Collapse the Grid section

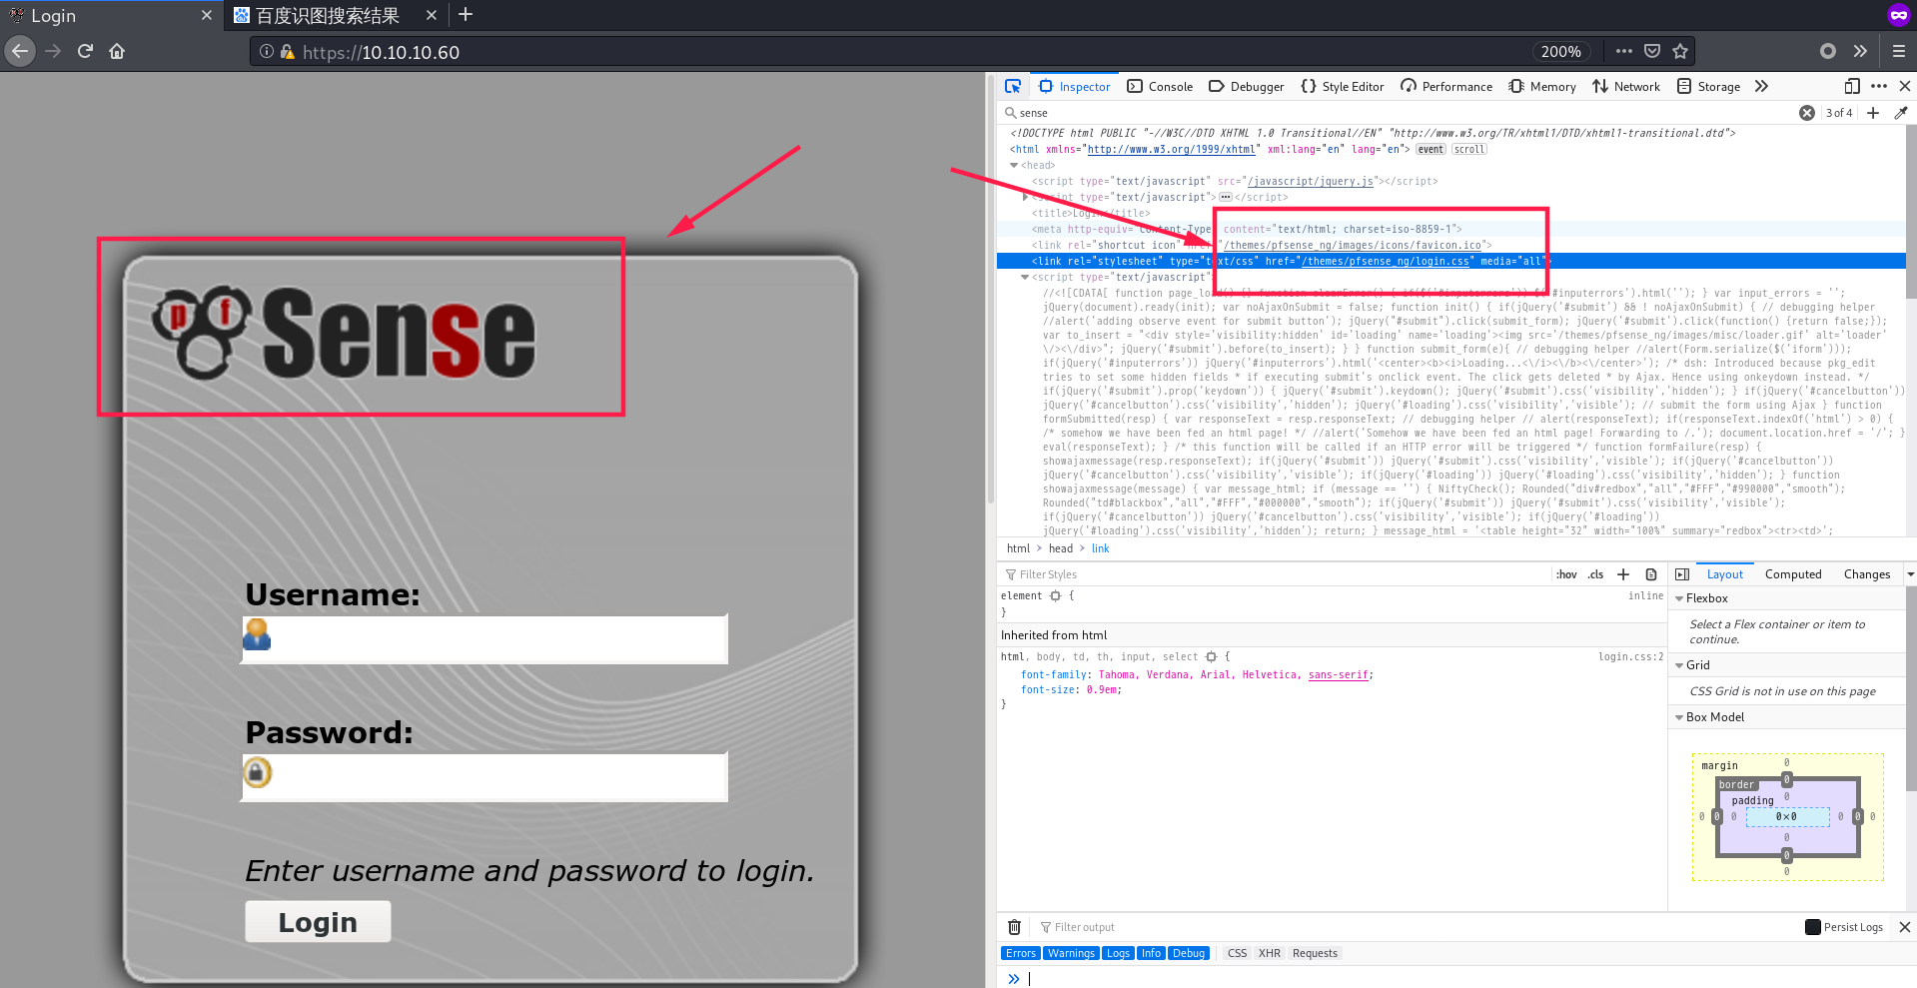[1679, 665]
